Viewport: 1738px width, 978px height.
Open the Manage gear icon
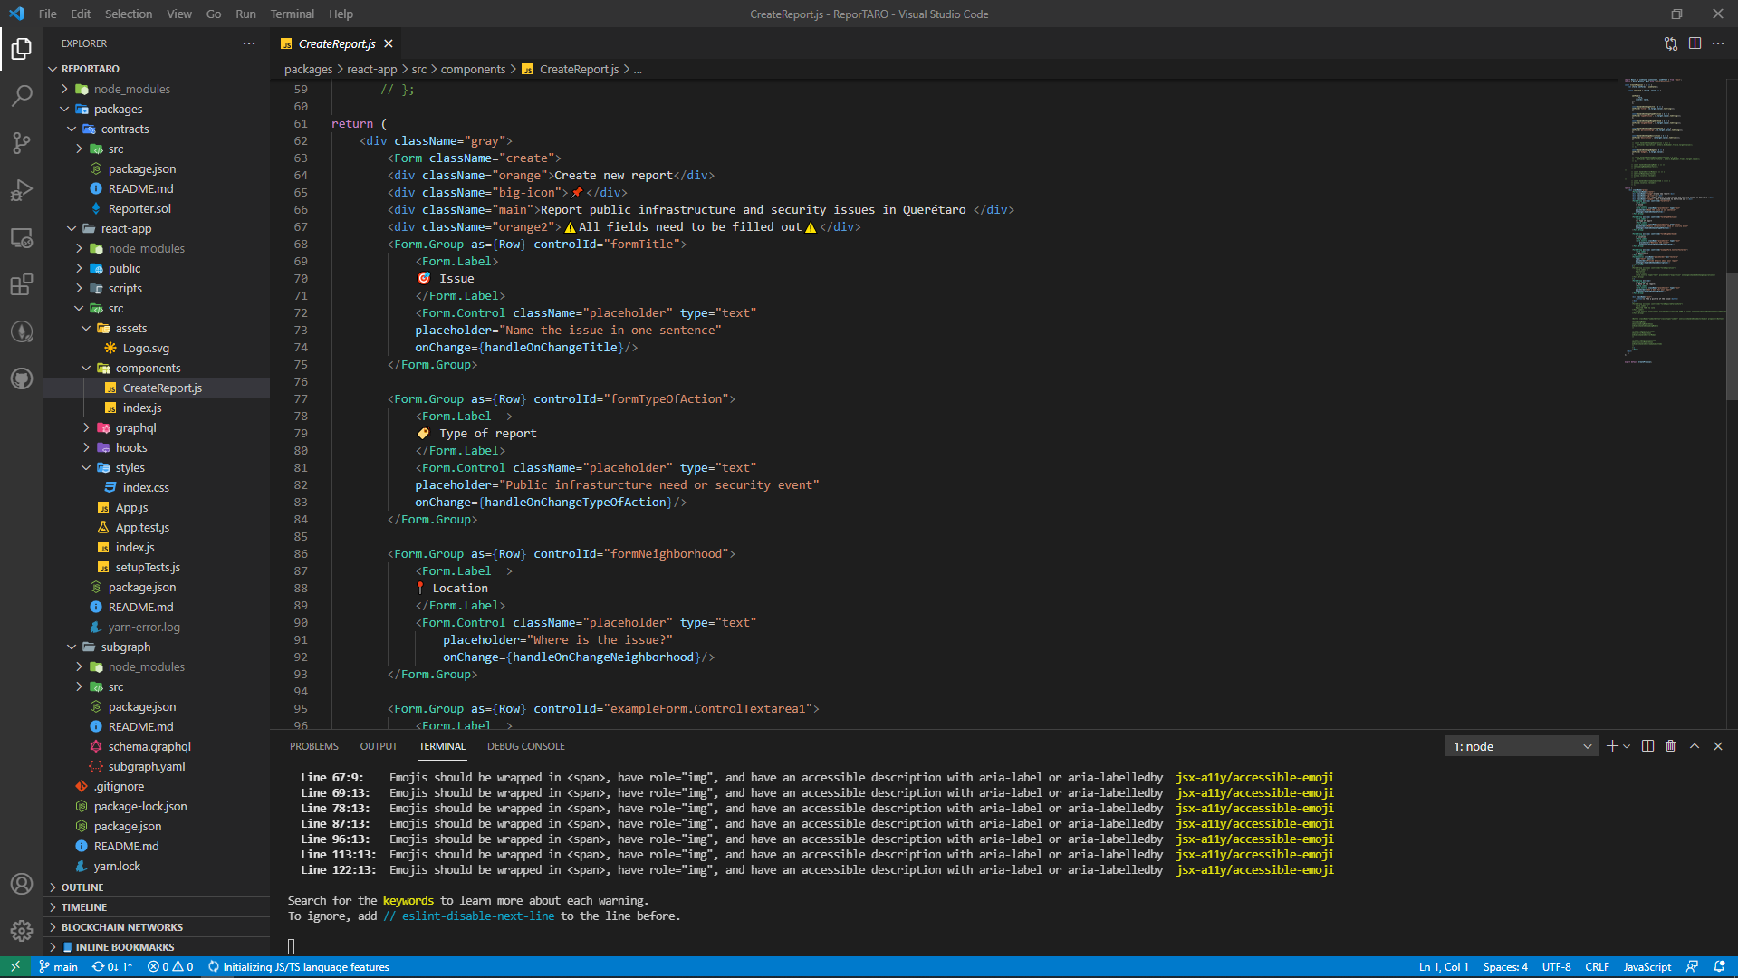click(x=22, y=930)
